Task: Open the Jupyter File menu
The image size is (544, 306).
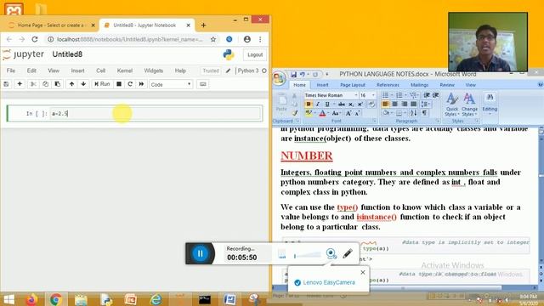Action: coord(11,71)
